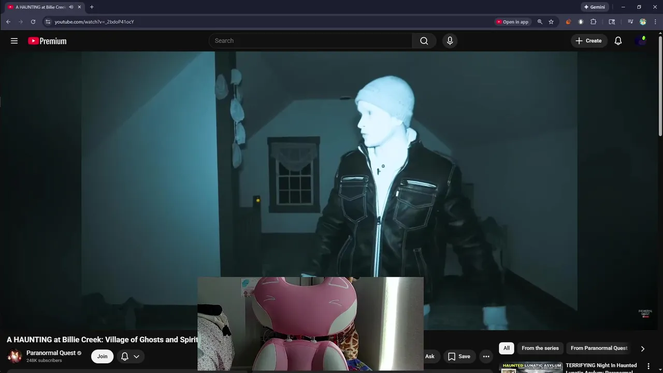Viewport: 663px width, 373px height.
Task: Select the From the series chip
Action: [540, 348]
